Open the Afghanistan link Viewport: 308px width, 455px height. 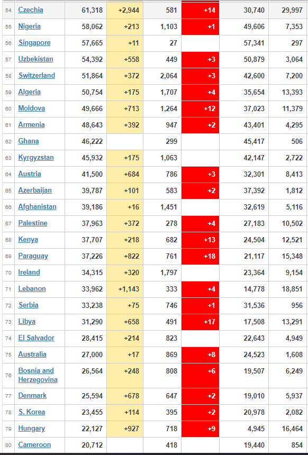37,207
